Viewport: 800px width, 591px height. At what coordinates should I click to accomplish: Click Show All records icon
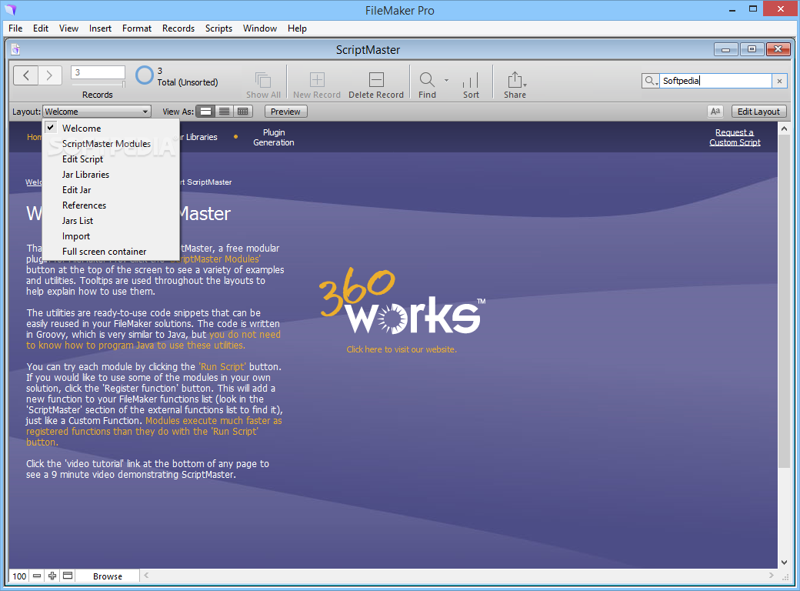pyautogui.click(x=263, y=80)
